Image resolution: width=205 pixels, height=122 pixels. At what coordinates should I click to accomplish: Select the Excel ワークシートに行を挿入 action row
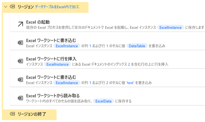(107, 61)
